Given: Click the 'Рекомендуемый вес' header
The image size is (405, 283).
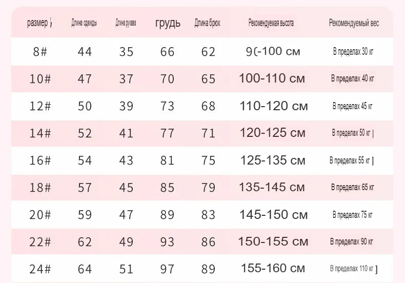Looking at the screenshot, I should tap(354, 23).
